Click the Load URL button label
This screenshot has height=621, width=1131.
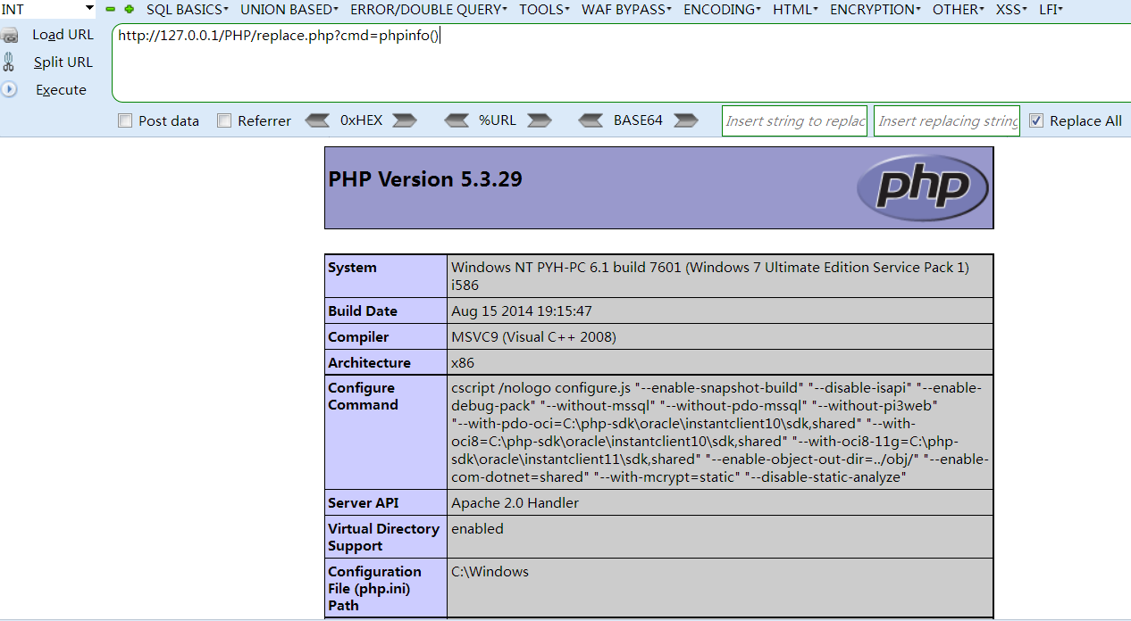tap(63, 35)
